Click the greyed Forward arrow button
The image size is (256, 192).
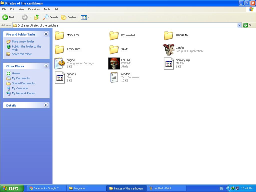click(x=25, y=17)
